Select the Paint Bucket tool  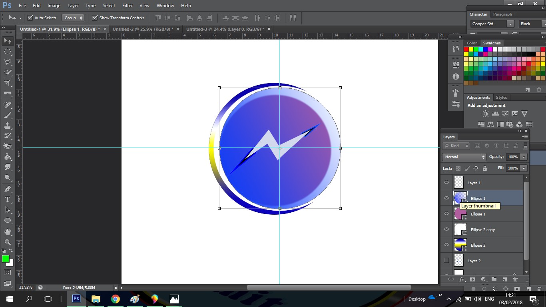click(8, 157)
